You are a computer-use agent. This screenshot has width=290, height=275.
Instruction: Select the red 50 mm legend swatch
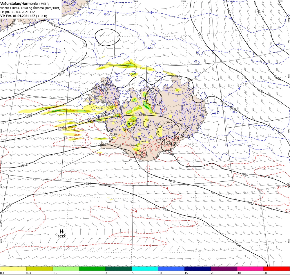pos(277,269)
